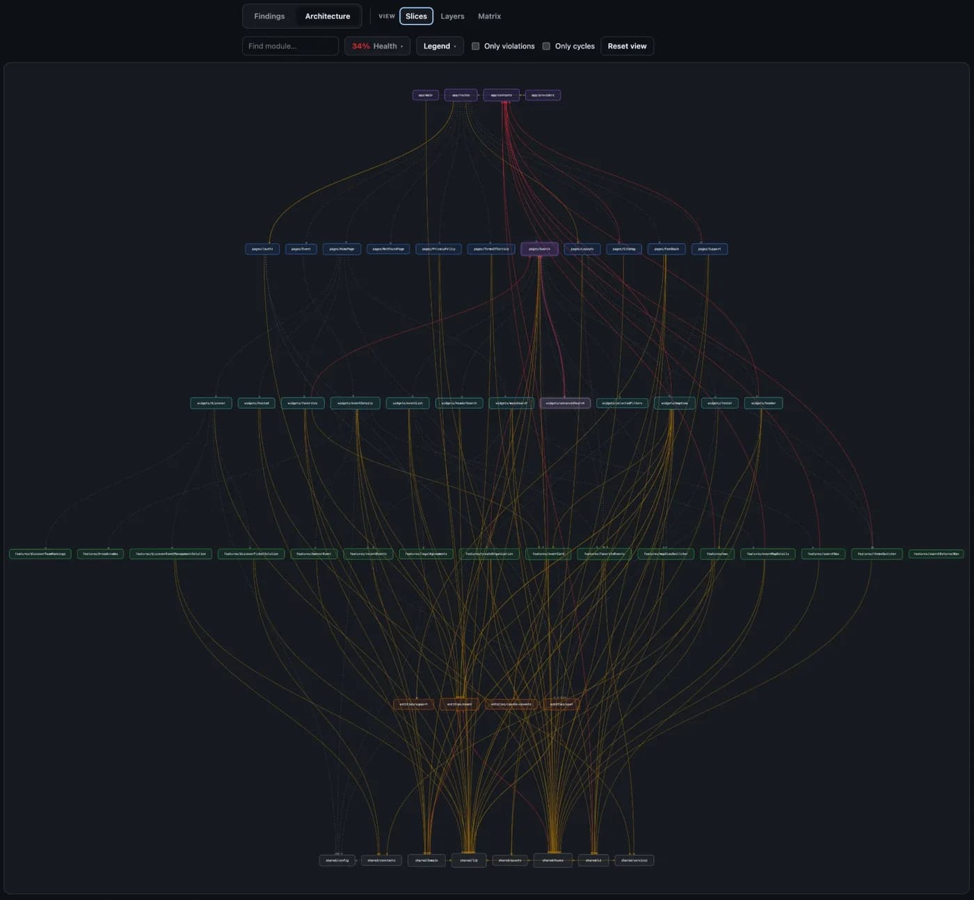Select the pages/Feedback node

(666, 248)
